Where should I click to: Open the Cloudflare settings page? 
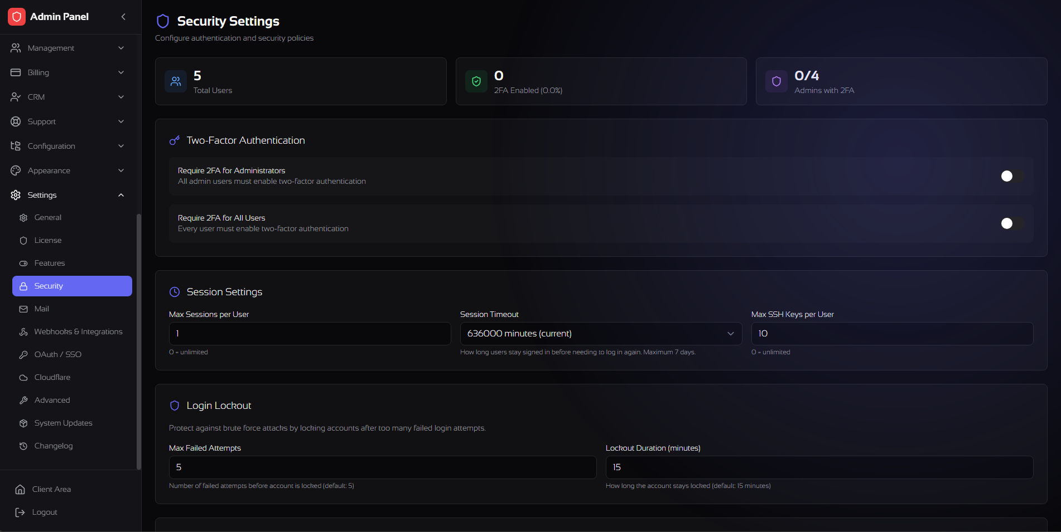(x=72, y=378)
